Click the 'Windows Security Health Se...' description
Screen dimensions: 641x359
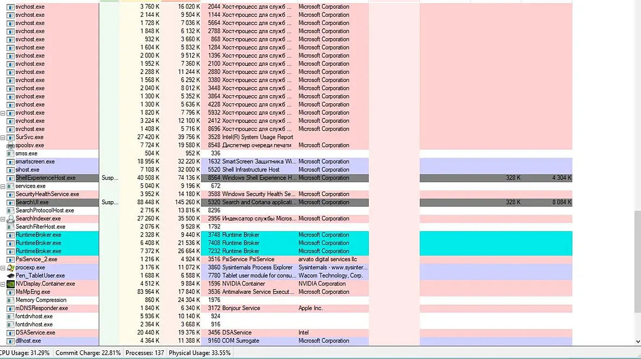click(259, 194)
